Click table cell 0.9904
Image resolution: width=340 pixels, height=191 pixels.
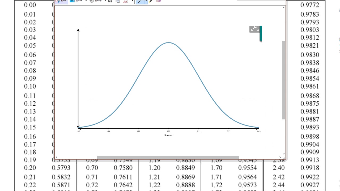click(309, 145)
